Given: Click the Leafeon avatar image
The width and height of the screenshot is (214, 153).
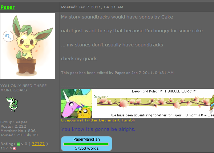Looking at the screenshot, I should (x=28, y=46).
